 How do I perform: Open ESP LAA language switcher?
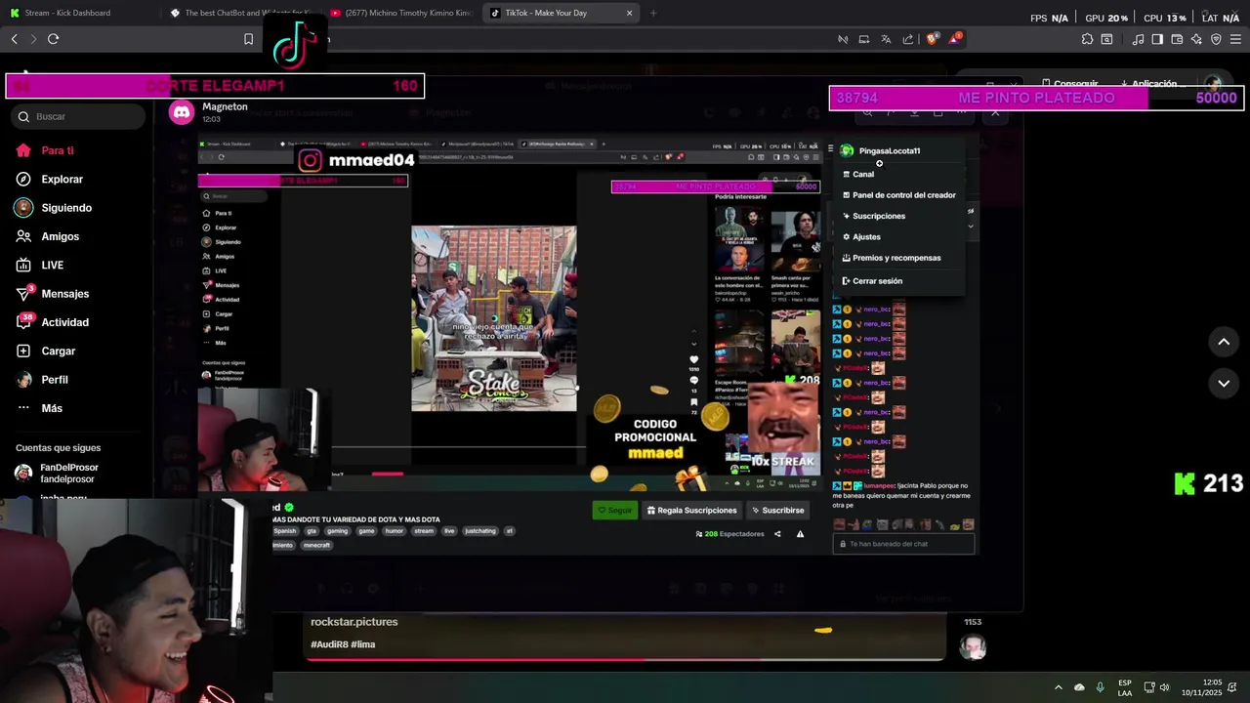click(1125, 687)
